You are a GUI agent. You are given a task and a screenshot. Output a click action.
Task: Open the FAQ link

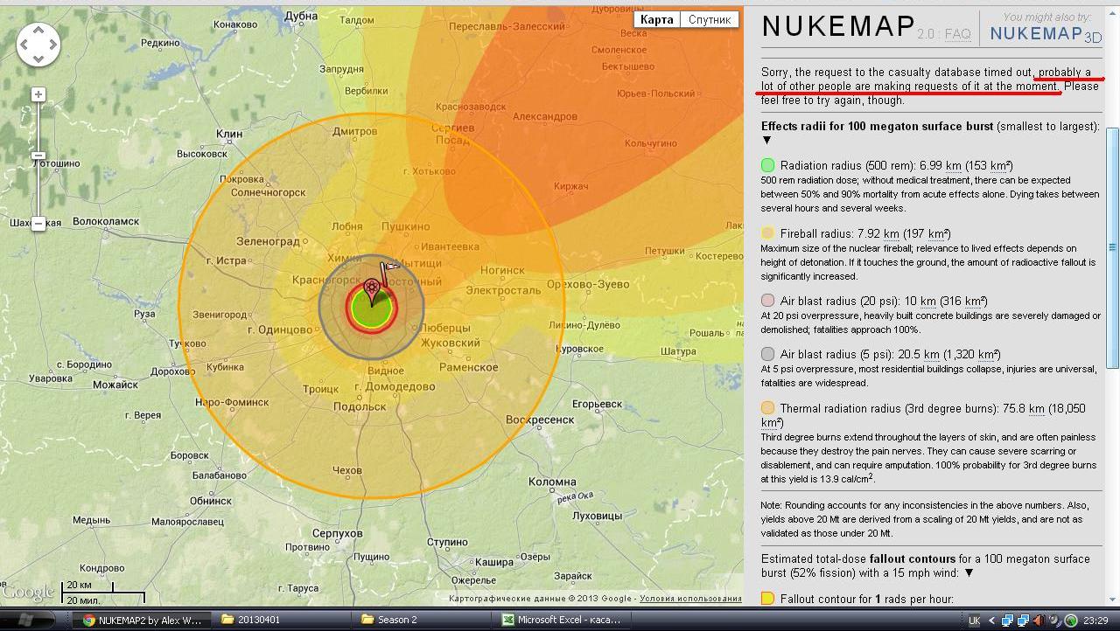(957, 34)
